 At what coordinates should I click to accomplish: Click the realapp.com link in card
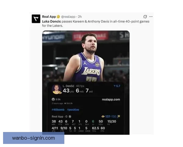pos(111,100)
